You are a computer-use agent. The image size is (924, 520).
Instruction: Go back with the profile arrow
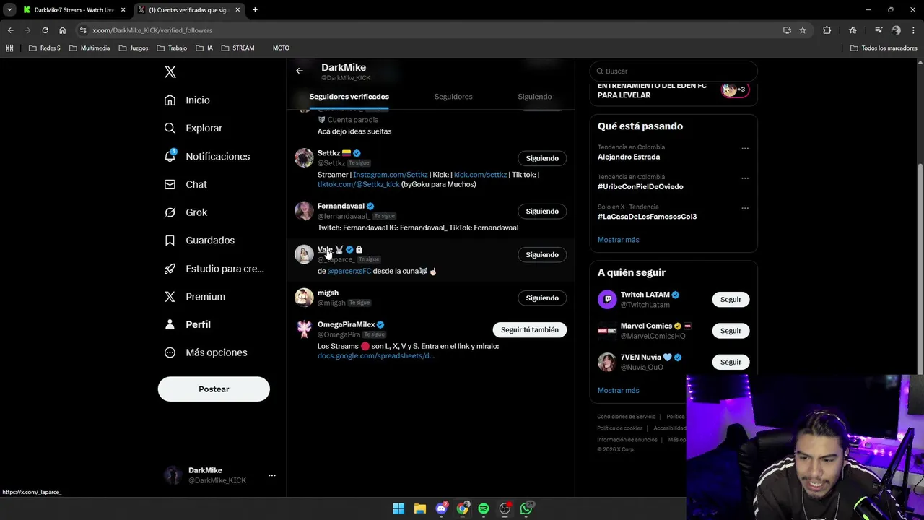pos(300,71)
